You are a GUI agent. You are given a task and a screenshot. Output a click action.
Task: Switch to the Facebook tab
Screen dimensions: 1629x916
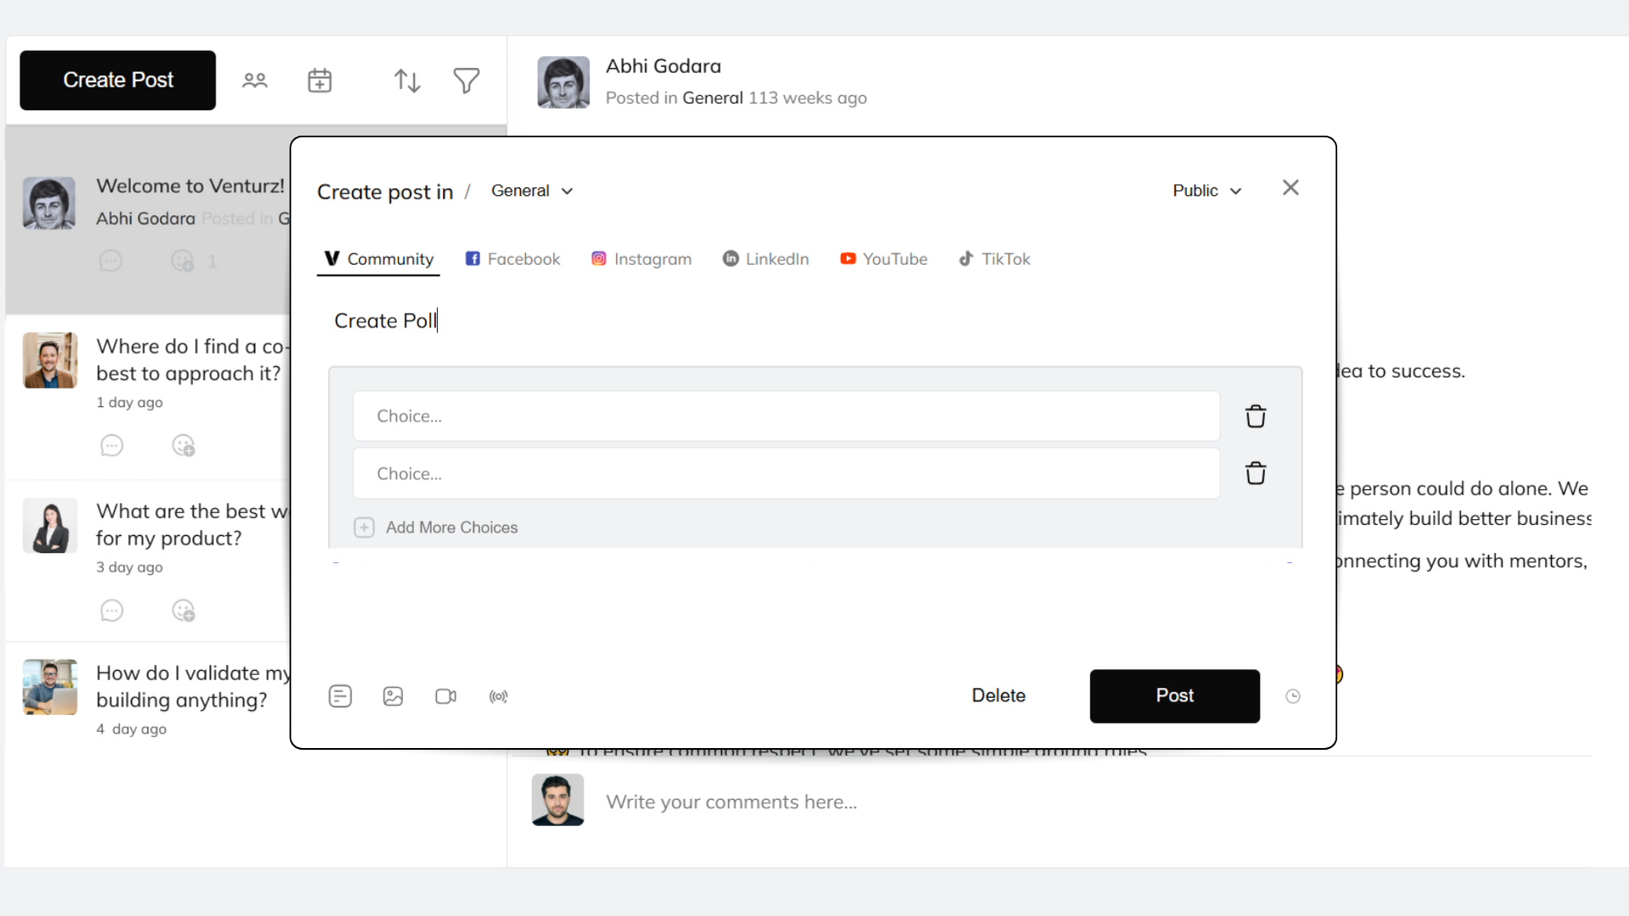click(512, 259)
